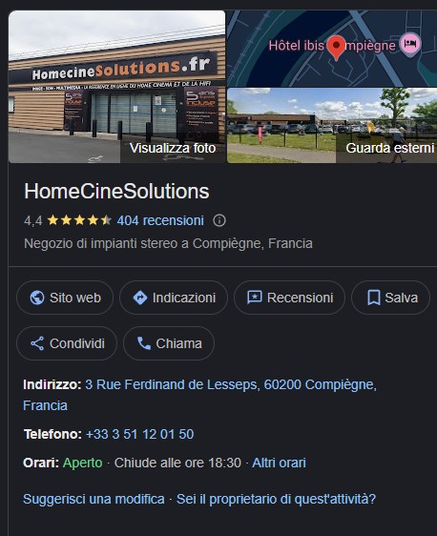
Task: Click the red location pin on map
Action: pos(336,48)
